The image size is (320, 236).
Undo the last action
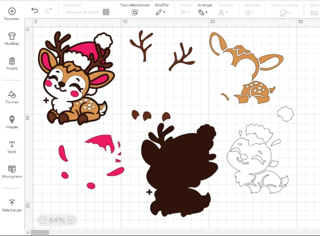click(35, 10)
